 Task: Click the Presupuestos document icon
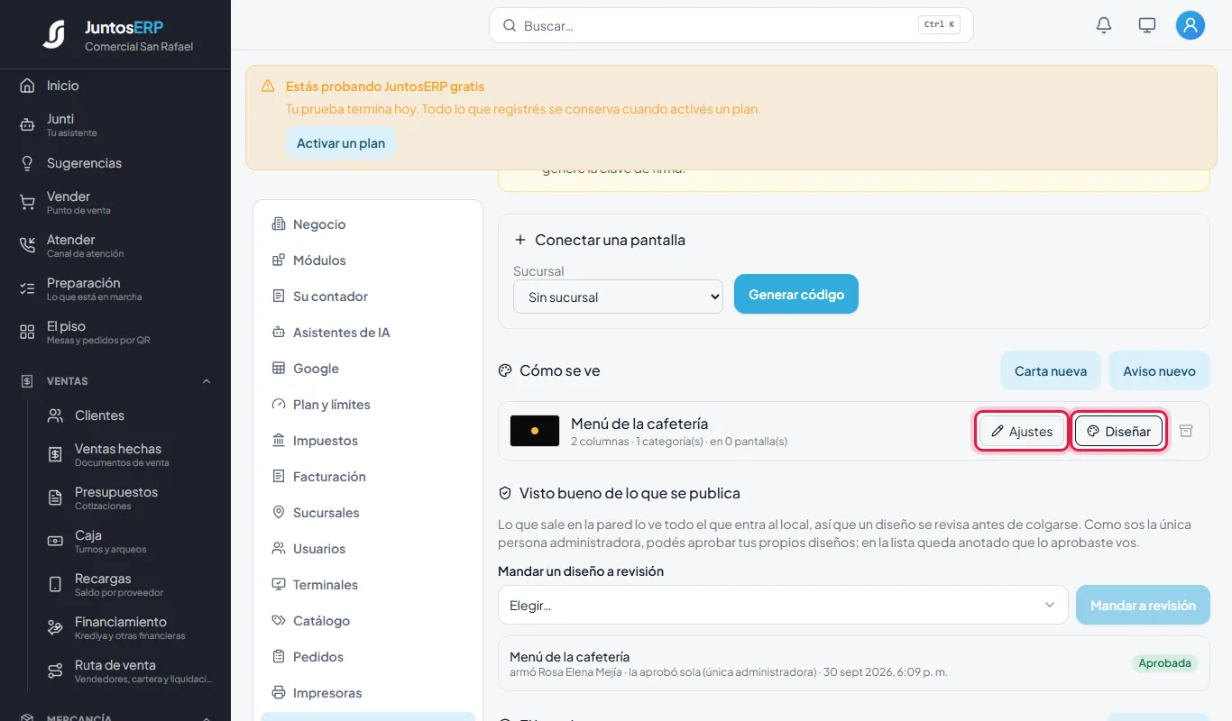coord(55,498)
